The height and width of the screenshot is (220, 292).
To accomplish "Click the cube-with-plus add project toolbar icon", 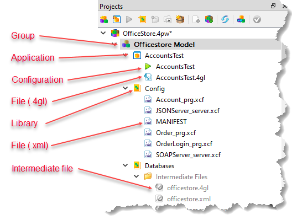I will [x=209, y=19].
